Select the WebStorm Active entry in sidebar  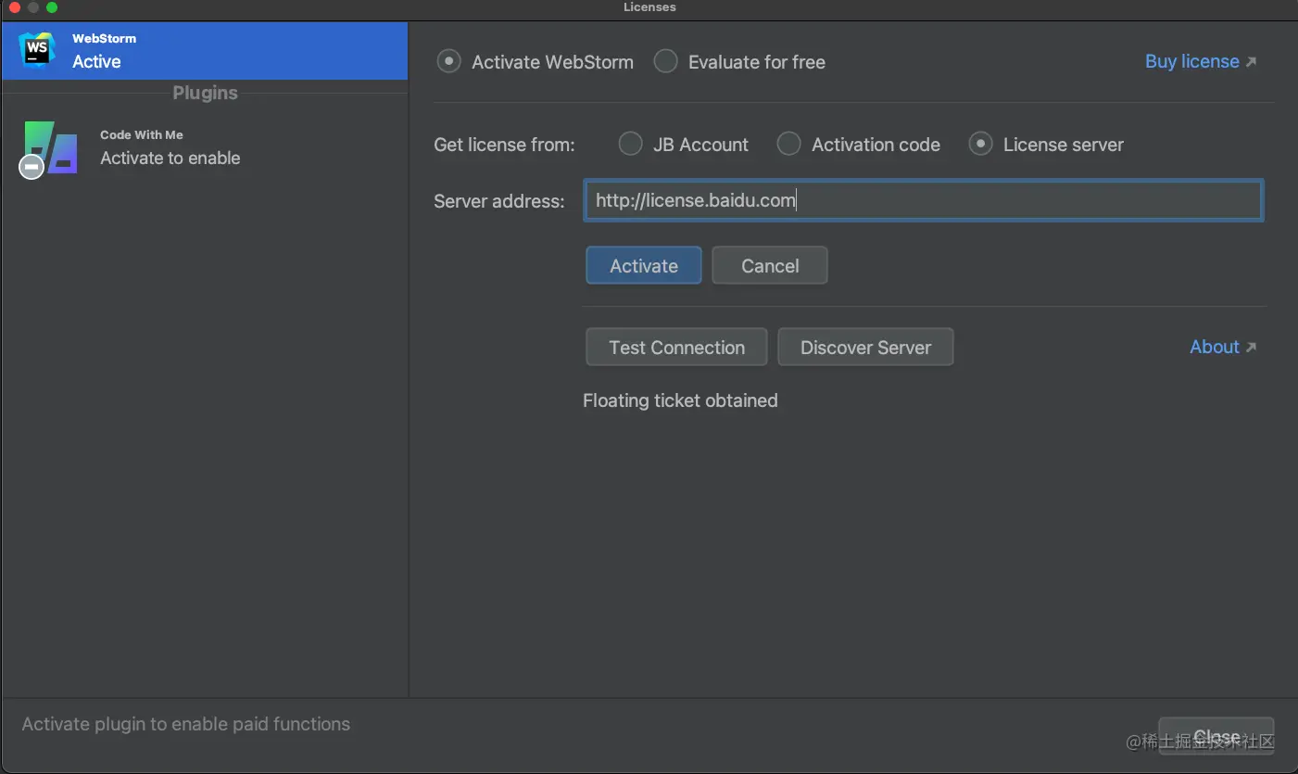[205, 51]
